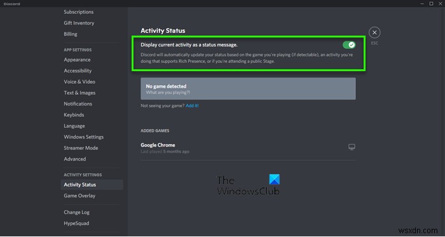Close the Discord window
The width and height of the screenshot is (445, 237).
(440, 4)
